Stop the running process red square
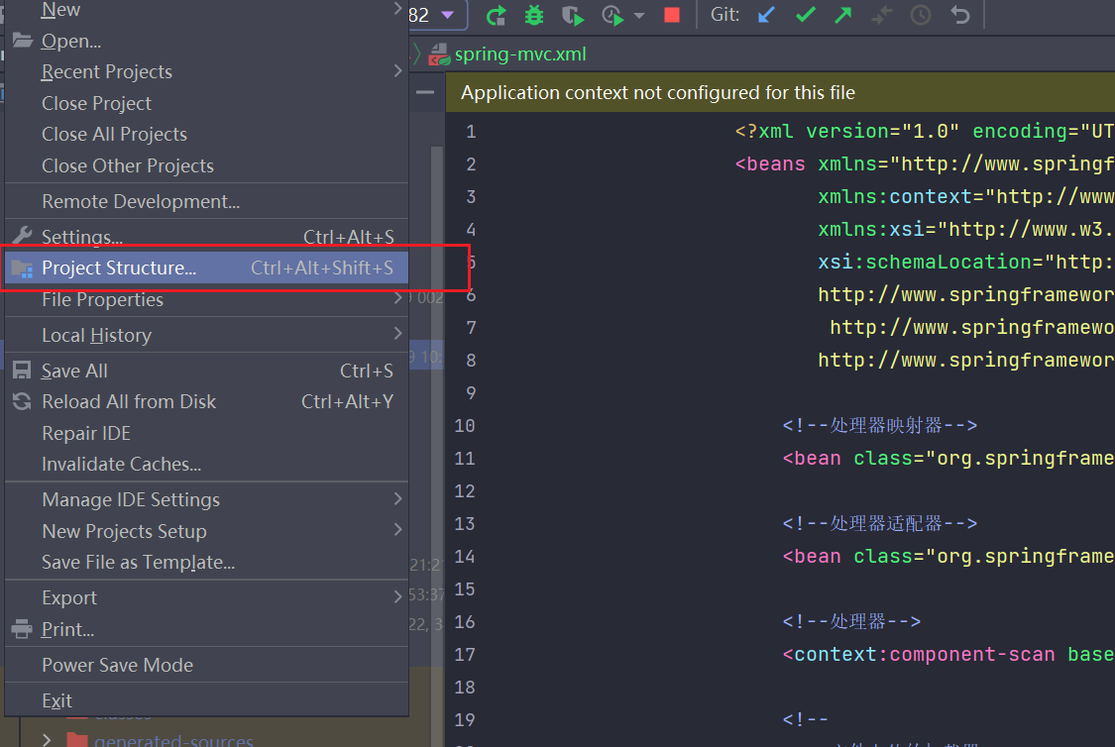 coord(671,15)
